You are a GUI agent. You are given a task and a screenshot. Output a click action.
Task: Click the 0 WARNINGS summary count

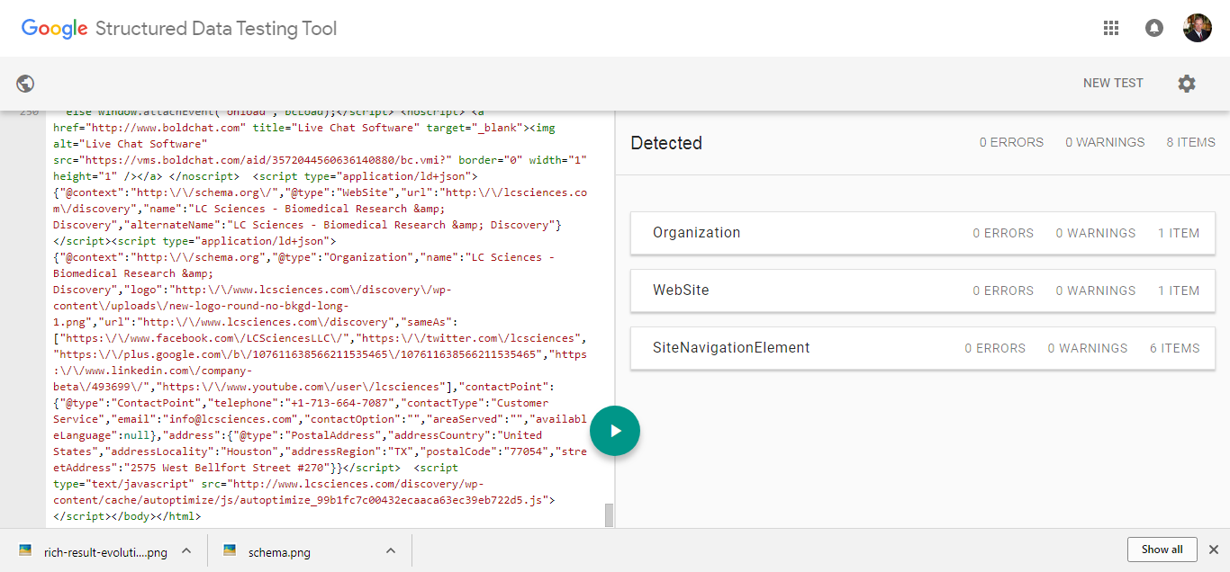[1105, 142]
